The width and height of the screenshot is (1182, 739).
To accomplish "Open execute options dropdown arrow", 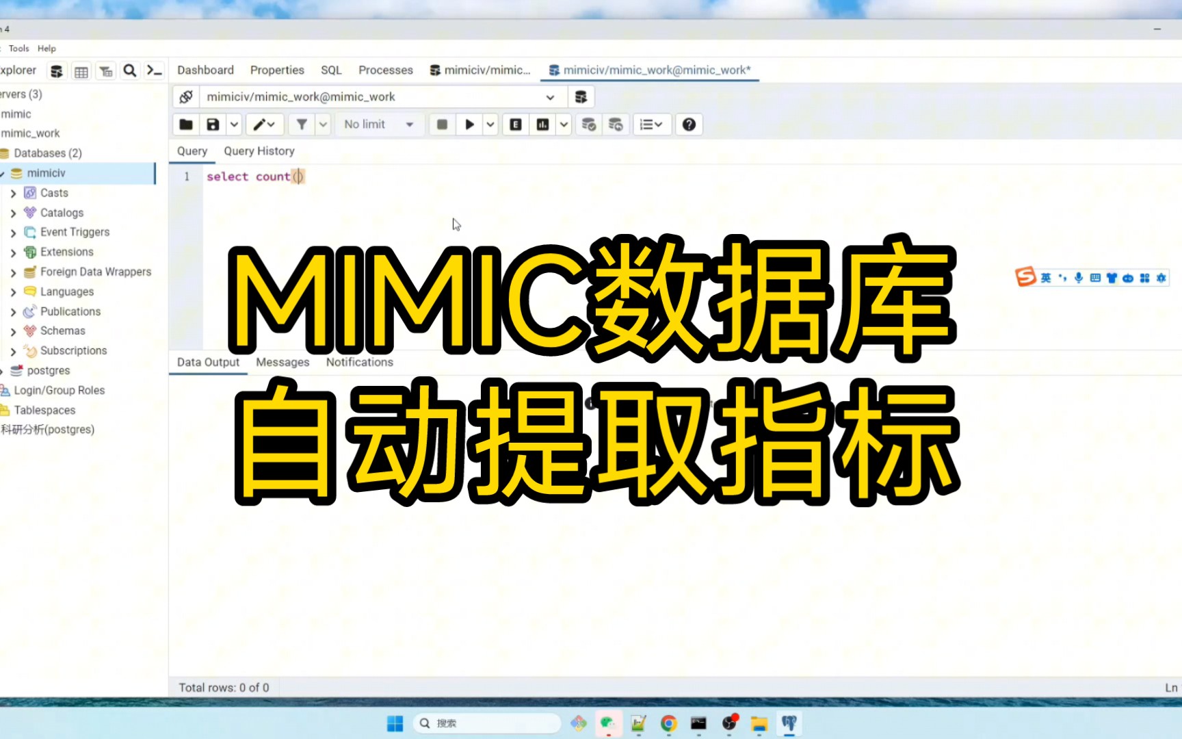I will (490, 125).
